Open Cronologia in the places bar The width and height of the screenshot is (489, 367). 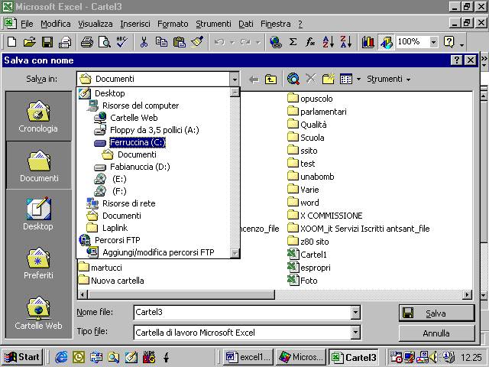[38, 117]
